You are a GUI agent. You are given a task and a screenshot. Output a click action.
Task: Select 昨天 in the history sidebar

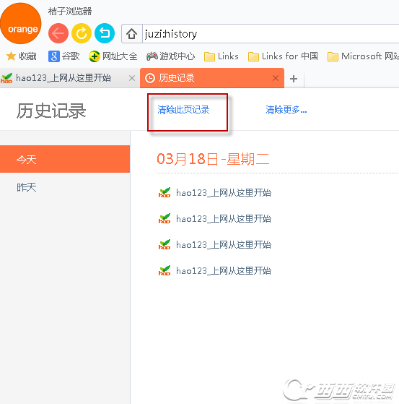coord(65,187)
